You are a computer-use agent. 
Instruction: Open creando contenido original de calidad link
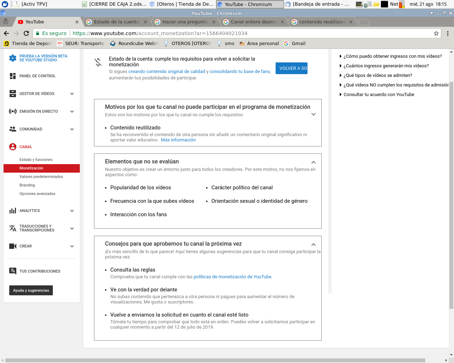[x=167, y=72]
